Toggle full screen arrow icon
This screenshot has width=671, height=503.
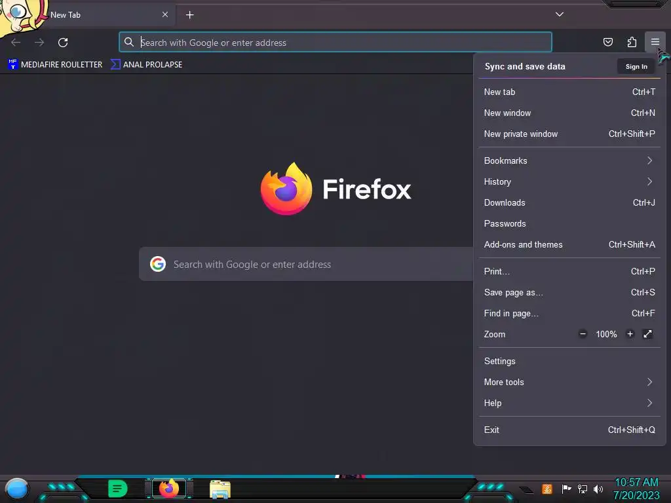click(x=647, y=334)
